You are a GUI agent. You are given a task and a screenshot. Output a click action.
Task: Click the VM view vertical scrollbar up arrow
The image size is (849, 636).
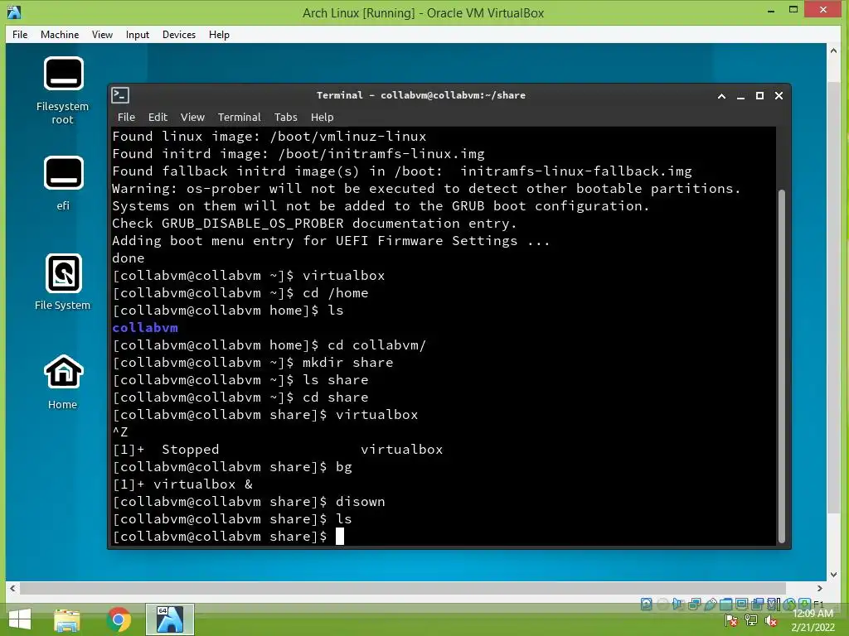click(833, 51)
